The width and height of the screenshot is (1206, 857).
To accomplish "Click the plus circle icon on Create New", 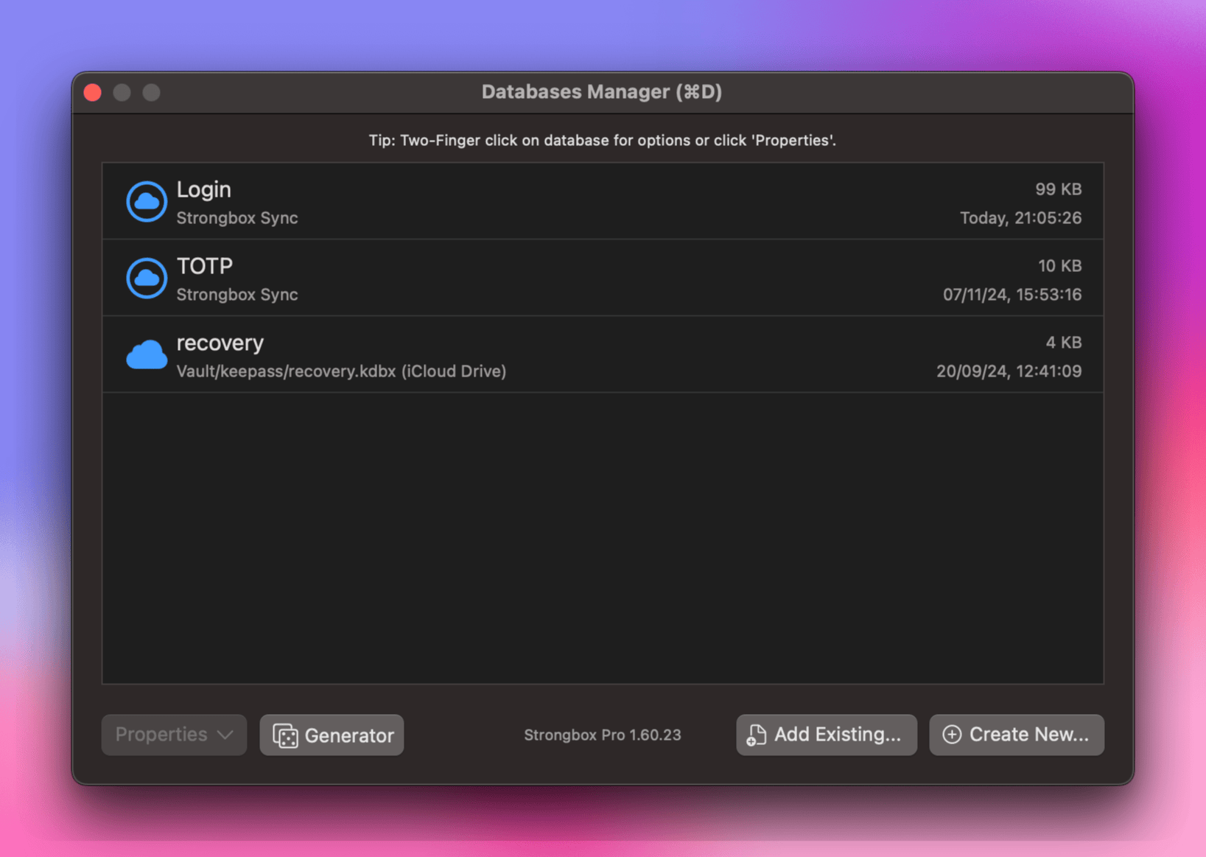I will 953,735.
